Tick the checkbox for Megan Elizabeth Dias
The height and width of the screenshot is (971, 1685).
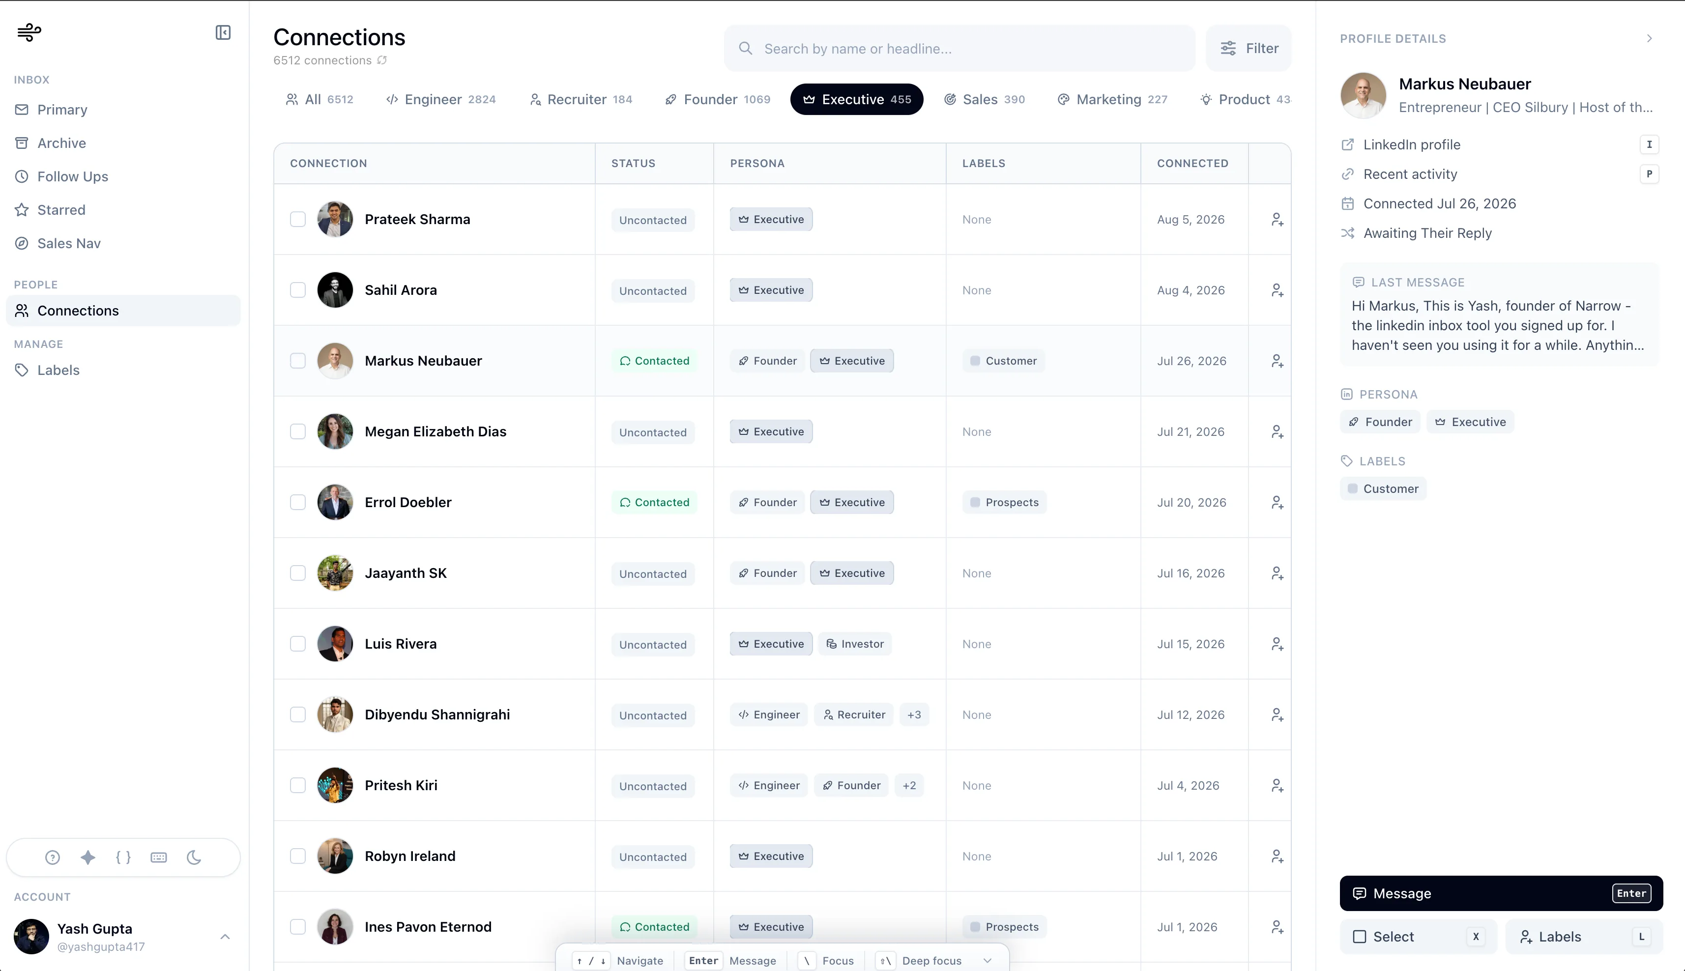pyautogui.click(x=297, y=431)
